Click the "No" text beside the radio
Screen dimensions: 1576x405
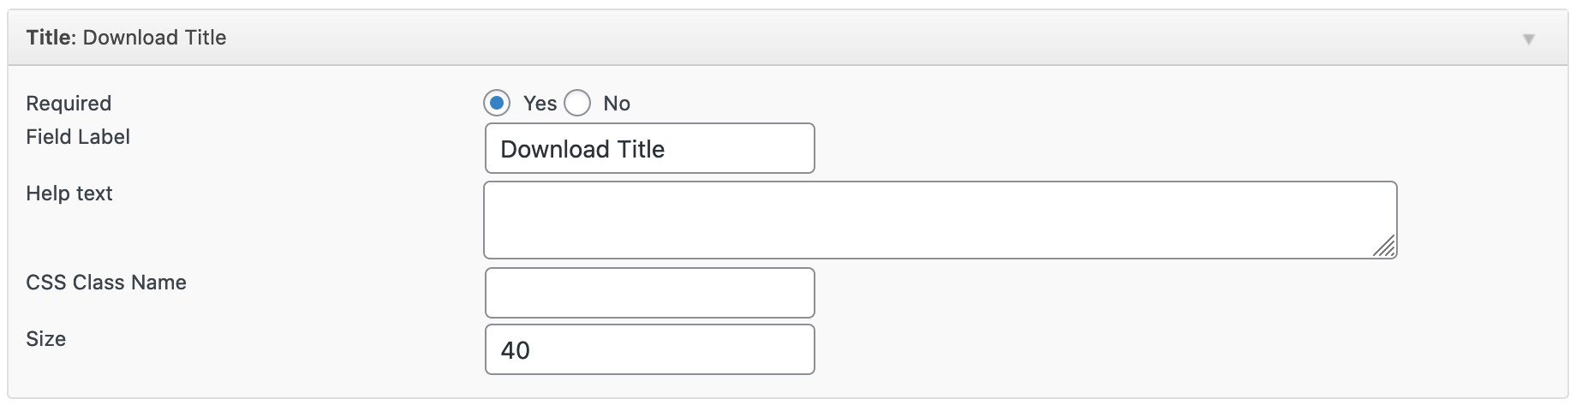click(x=617, y=104)
